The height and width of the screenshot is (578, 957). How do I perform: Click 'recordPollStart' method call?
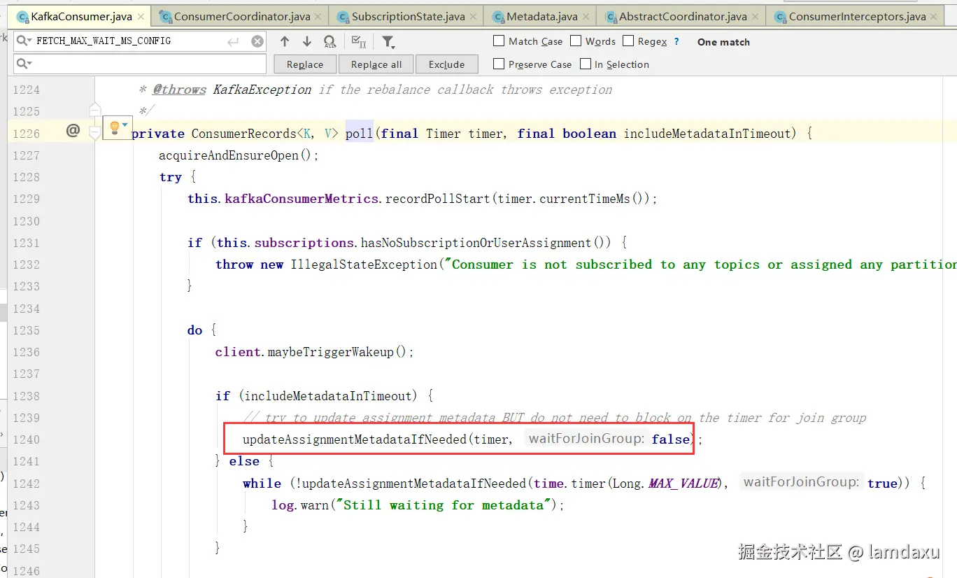(438, 199)
